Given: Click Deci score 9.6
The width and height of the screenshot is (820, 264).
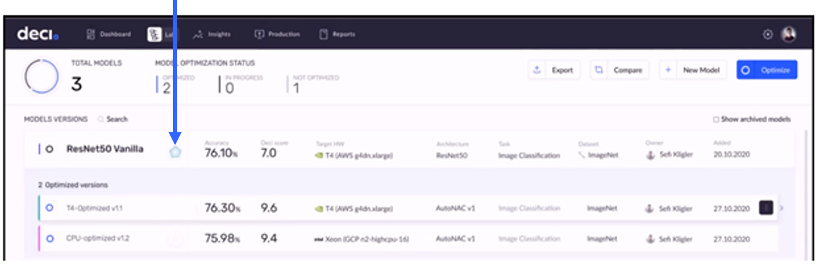Looking at the screenshot, I should (x=269, y=208).
